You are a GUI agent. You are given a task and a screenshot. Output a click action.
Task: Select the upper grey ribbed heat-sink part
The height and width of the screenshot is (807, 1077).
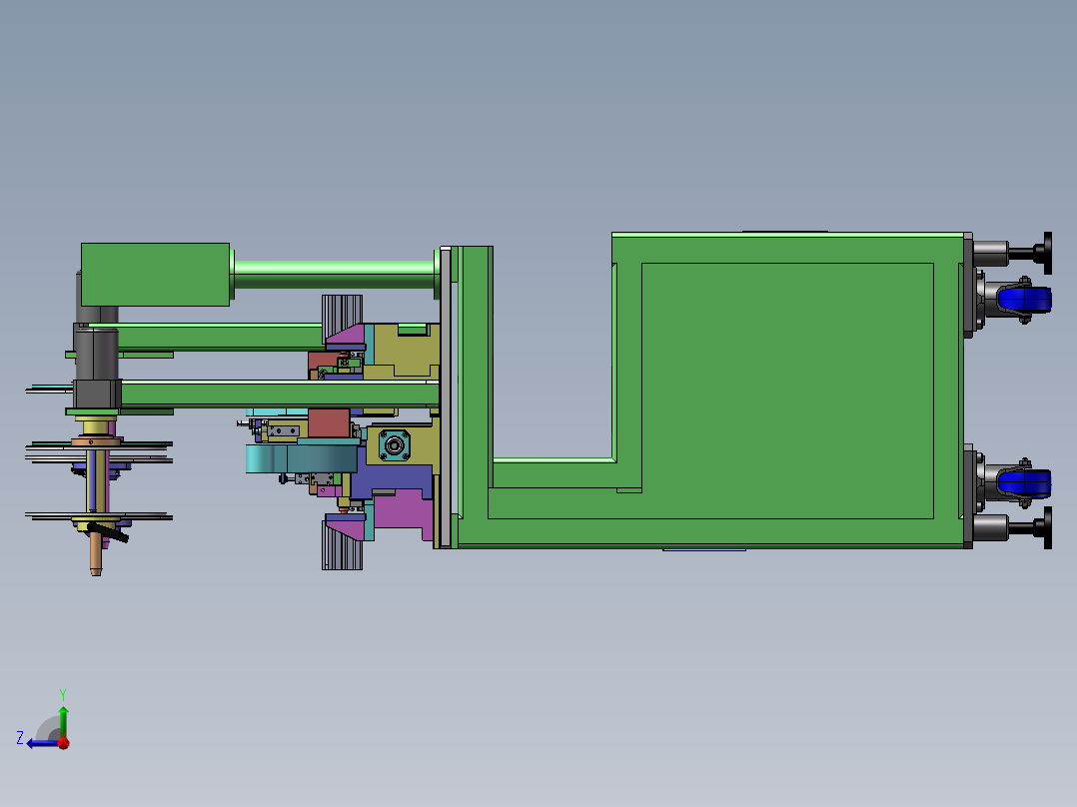coord(342,313)
